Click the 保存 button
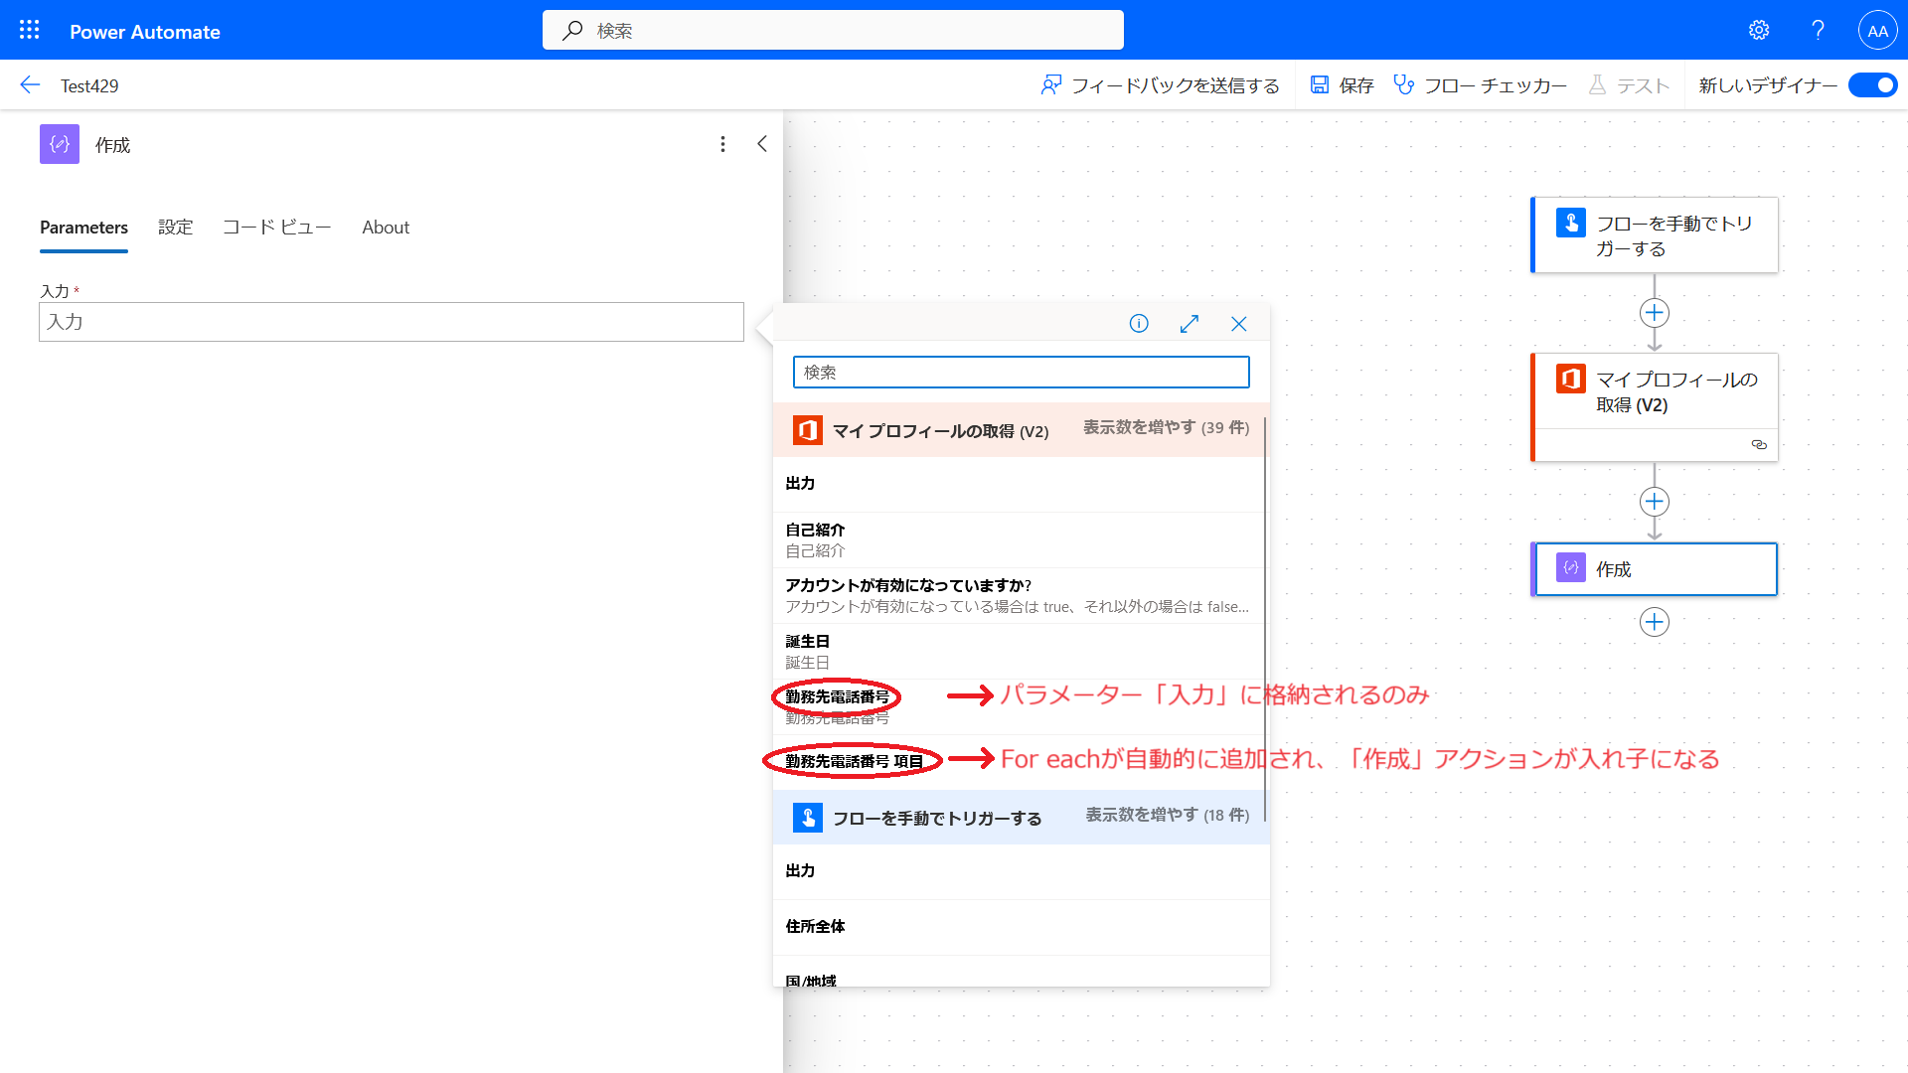 (1342, 85)
